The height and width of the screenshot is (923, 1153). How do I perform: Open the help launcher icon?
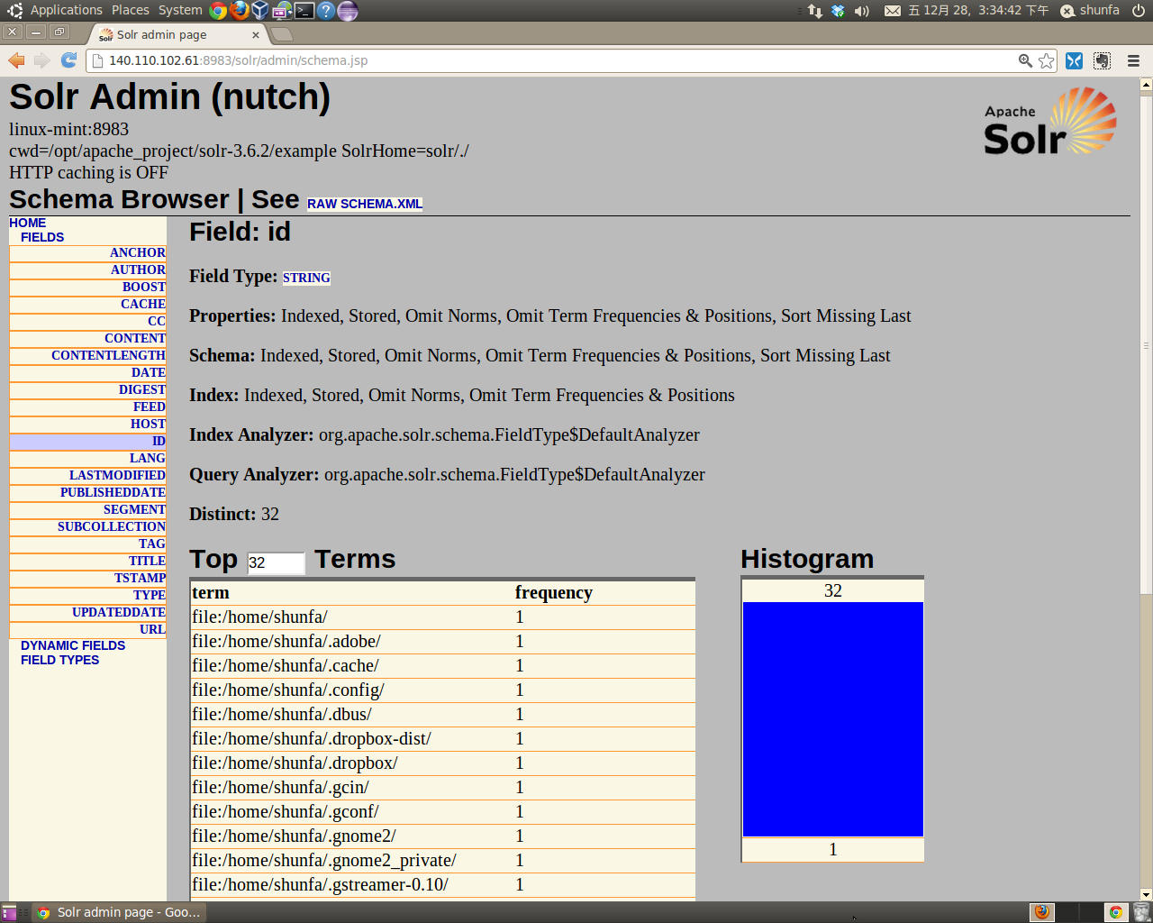tap(326, 11)
